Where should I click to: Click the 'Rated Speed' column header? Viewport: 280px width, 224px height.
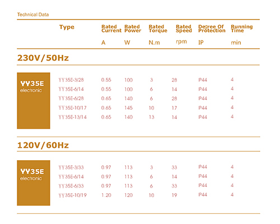(x=184, y=29)
